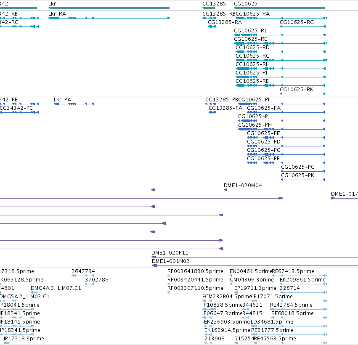Click the CG13285-RA transcript label

click(x=225, y=22)
